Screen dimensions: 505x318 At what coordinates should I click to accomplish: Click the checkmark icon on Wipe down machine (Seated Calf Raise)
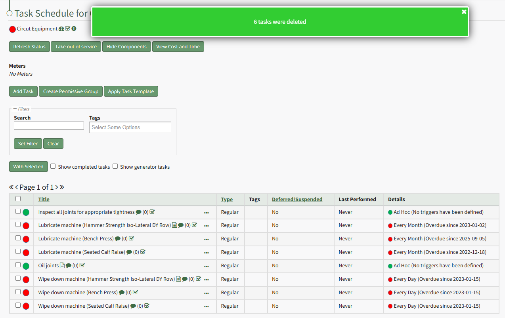pos(147,306)
